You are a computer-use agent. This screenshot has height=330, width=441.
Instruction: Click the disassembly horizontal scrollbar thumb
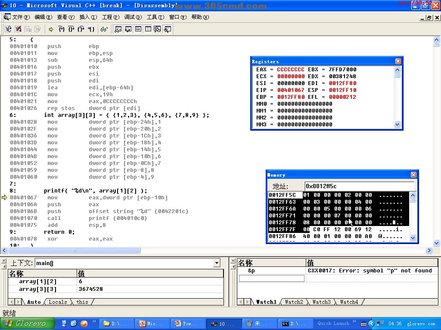[74, 251]
